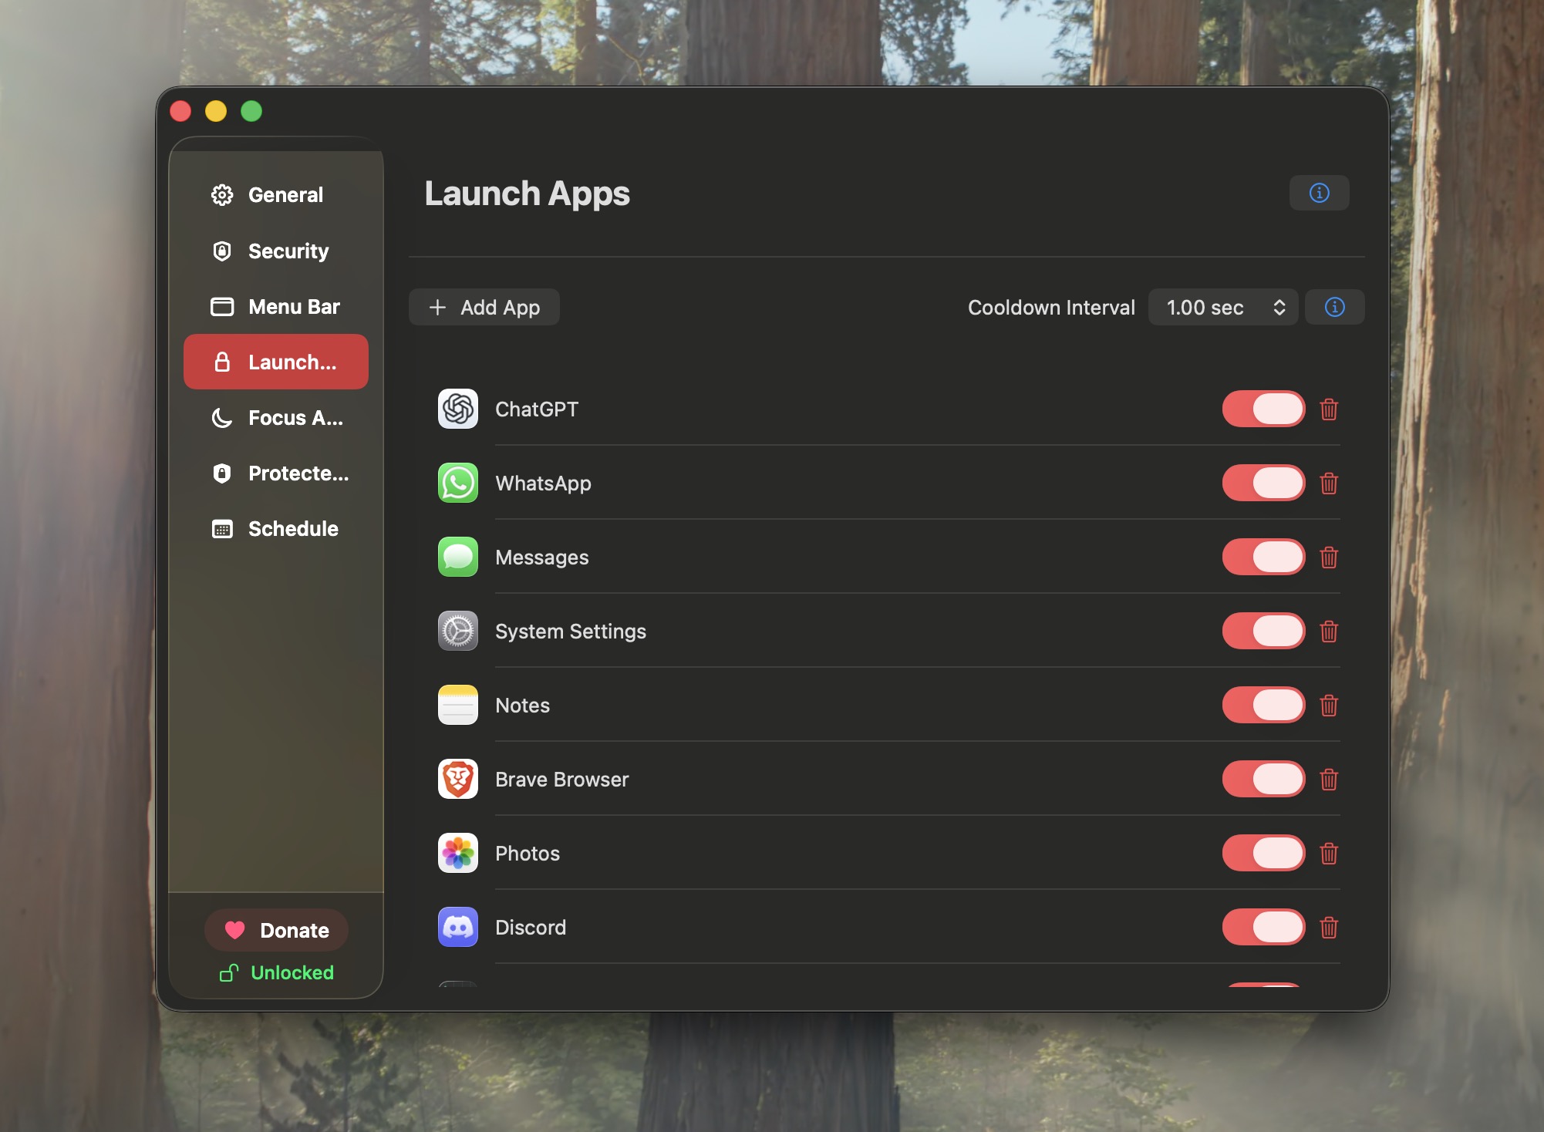This screenshot has width=1544, height=1132.
Task: Remove Brave Browser using its trash icon
Action: tap(1328, 780)
